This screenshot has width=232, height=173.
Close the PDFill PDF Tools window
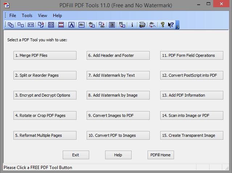(x=221, y=4)
